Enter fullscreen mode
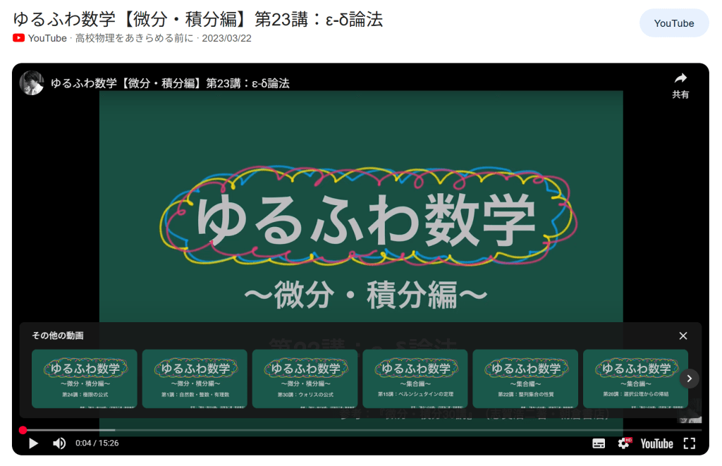Image resolution: width=722 pixels, height=466 pixels. [690, 443]
